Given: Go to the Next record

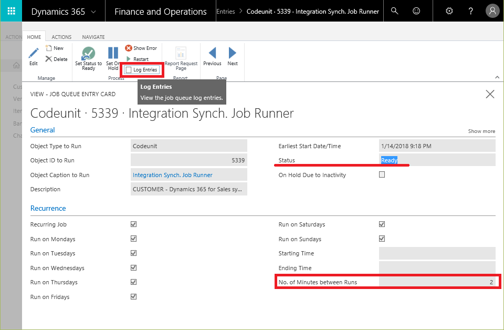Looking at the screenshot, I should (x=233, y=56).
